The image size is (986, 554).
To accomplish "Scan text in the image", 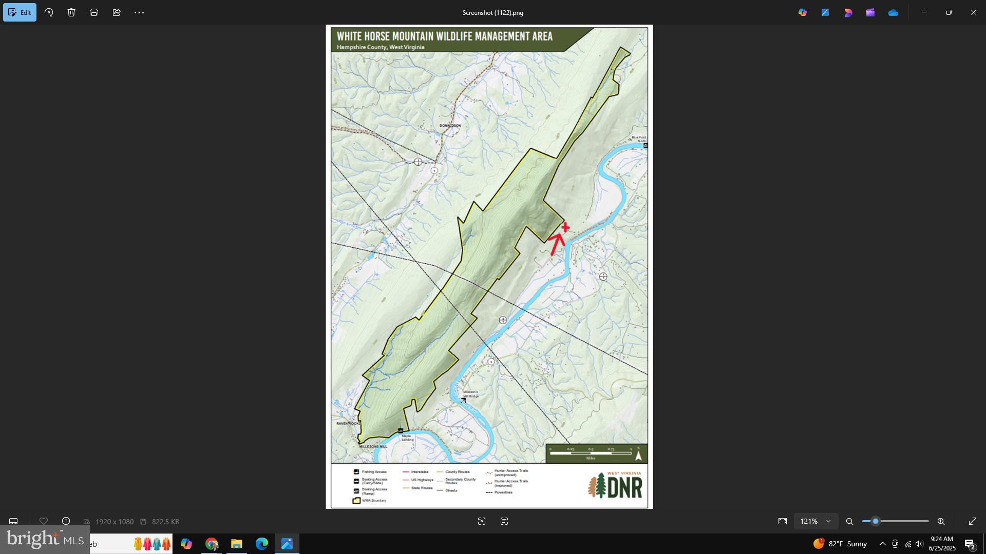I will (x=504, y=521).
